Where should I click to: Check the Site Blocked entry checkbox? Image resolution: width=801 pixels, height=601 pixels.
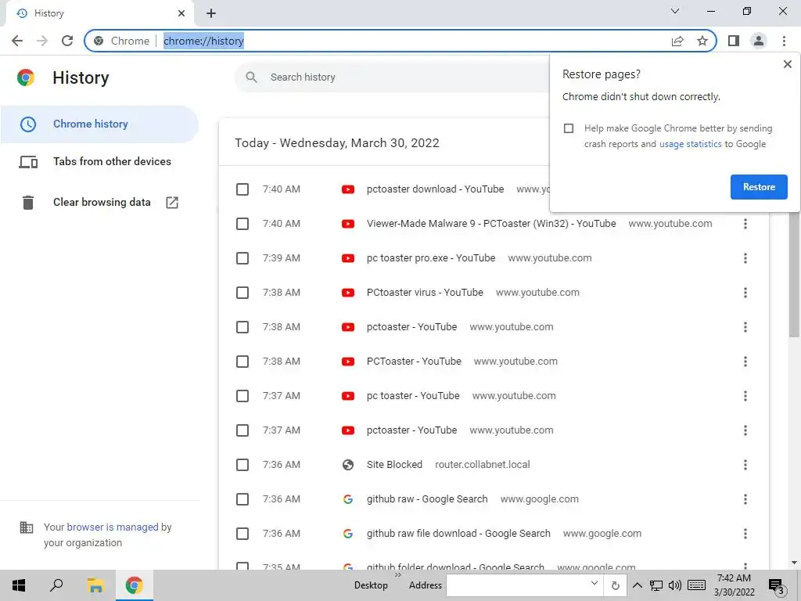pyautogui.click(x=242, y=465)
